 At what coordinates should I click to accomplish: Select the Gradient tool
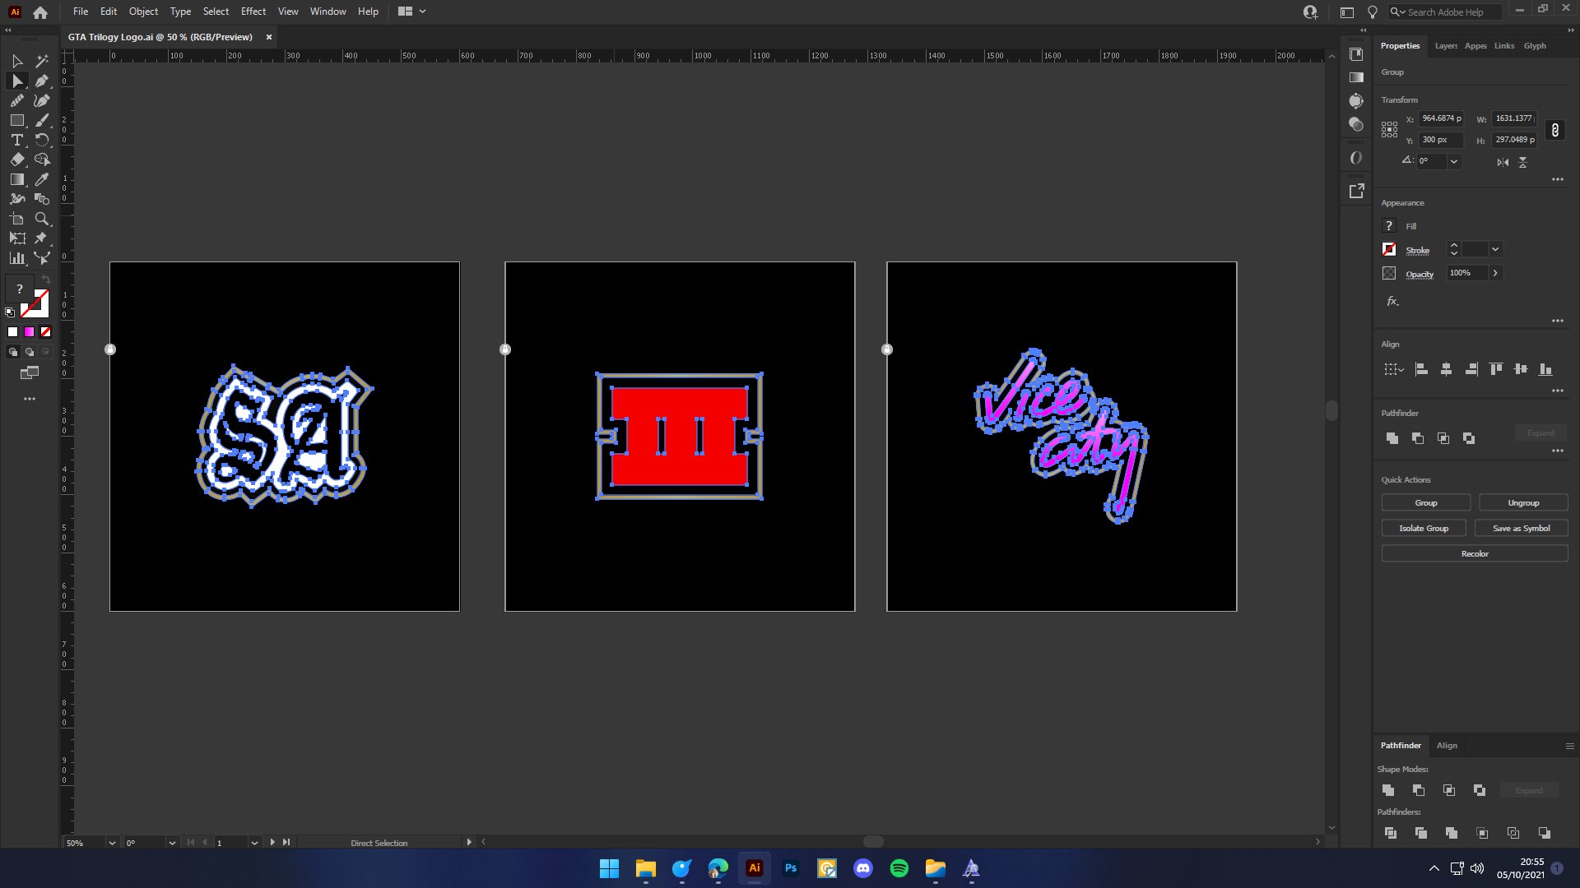pyautogui.click(x=16, y=179)
